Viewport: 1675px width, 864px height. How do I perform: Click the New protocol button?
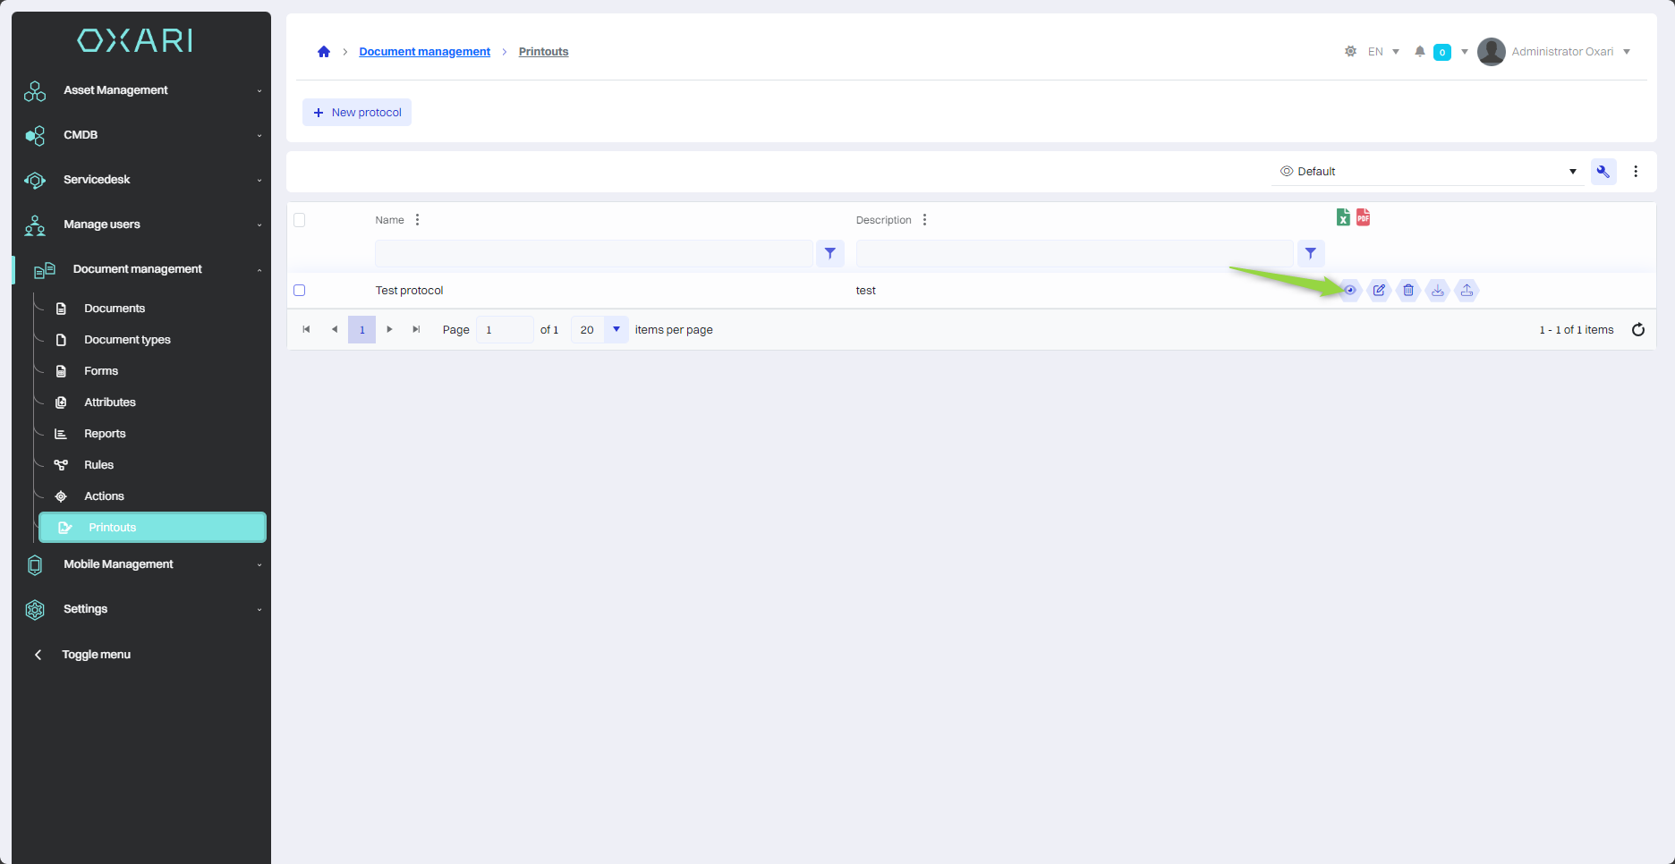tap(357, 113)
